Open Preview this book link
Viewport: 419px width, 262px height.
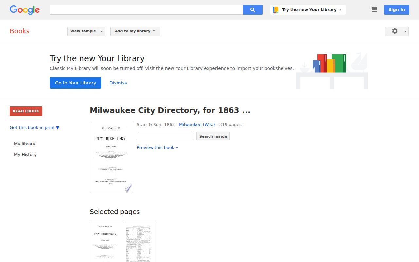157,148
